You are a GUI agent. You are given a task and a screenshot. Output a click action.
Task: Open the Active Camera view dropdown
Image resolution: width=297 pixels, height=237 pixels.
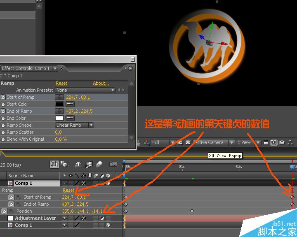pos(214,142)
